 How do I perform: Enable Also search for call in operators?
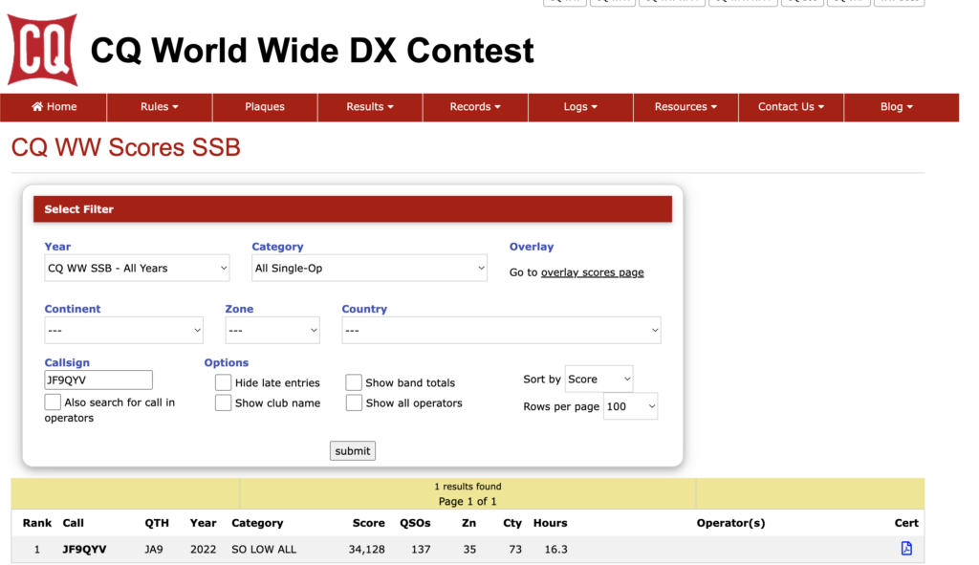(x=54, y=402)
